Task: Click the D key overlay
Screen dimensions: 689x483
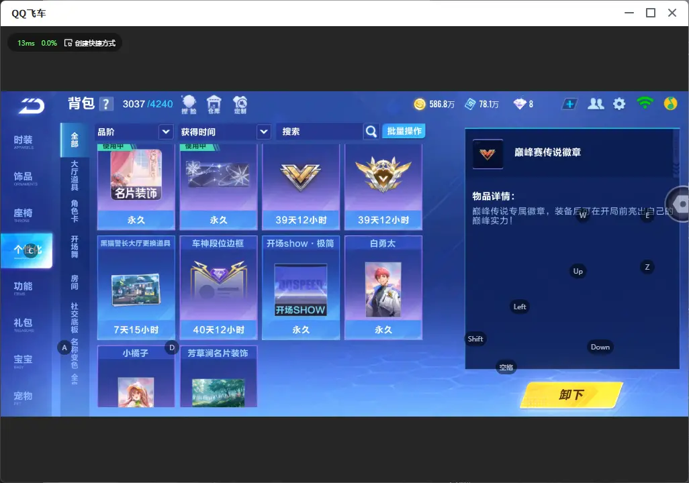Action: point(172,347)
